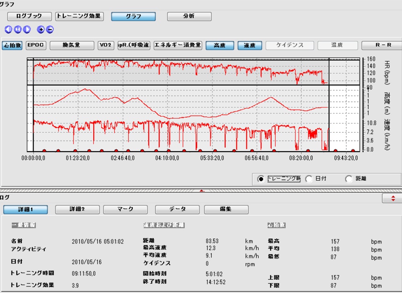Click the end time value 14:12:52
This screenshot has width=402, height=293.
[215, 282]
